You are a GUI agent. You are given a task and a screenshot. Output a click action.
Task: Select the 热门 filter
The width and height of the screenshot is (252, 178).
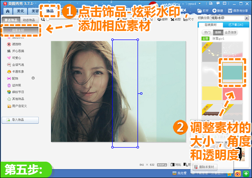[x=207, y=32]
